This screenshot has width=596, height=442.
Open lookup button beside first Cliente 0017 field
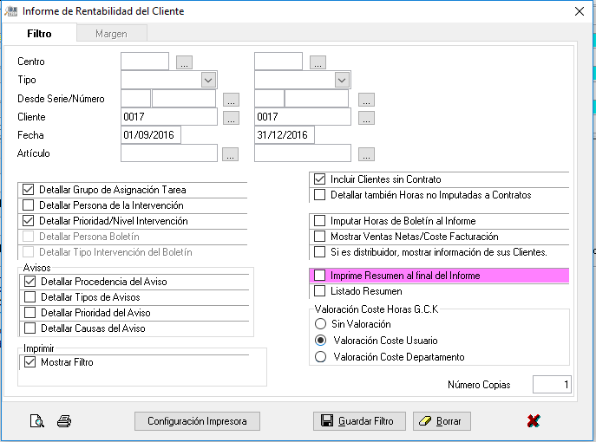[x=231, y=118]
